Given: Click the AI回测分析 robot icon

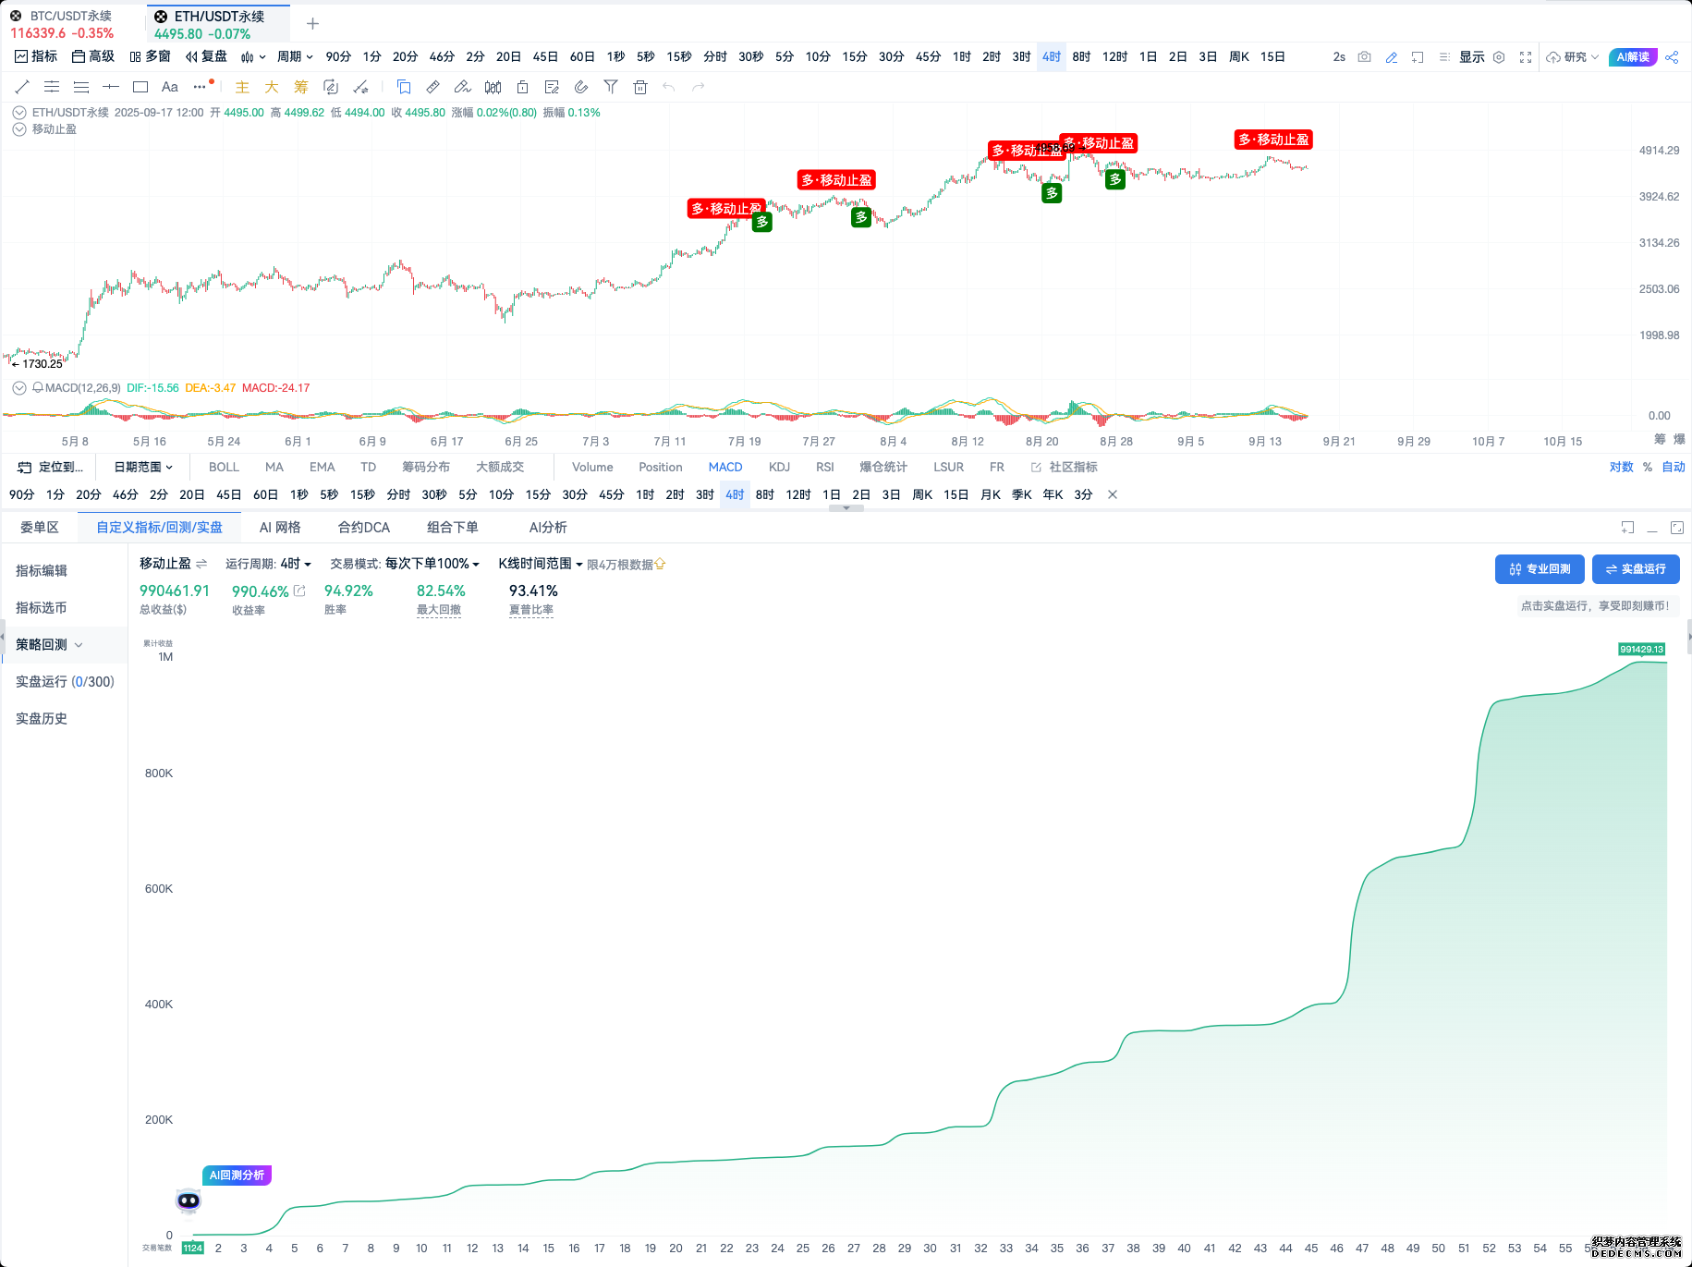Looking at the screenshot, I should (x=189, y=1200).
